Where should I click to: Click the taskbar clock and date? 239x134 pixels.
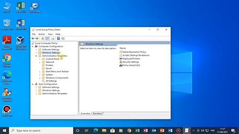tap(223, 131)
